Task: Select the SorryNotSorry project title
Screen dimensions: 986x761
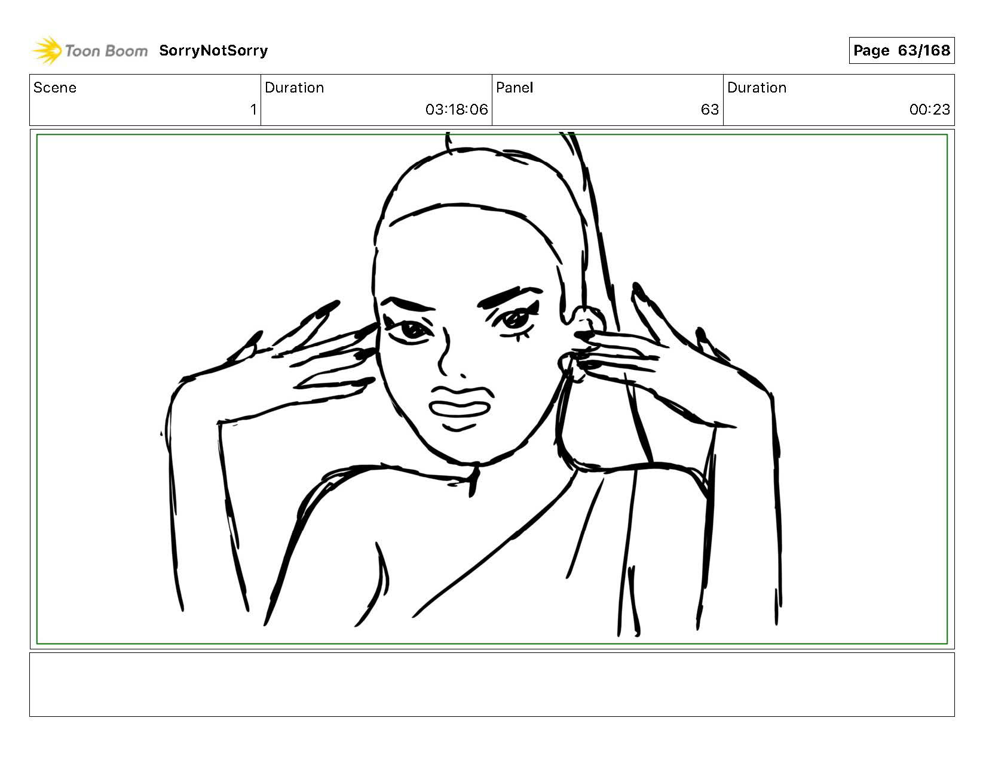Action: [213, 51]
